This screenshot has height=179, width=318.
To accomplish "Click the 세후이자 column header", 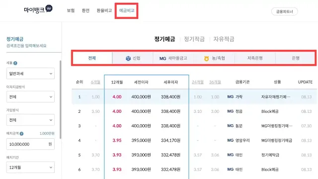I will (171, 82).
